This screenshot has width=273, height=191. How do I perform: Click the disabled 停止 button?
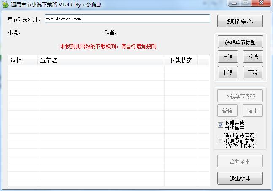253,110
